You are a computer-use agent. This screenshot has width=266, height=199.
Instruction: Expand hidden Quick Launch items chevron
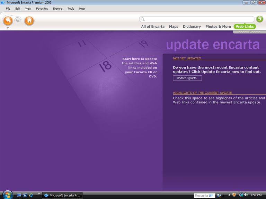point(38,194)
